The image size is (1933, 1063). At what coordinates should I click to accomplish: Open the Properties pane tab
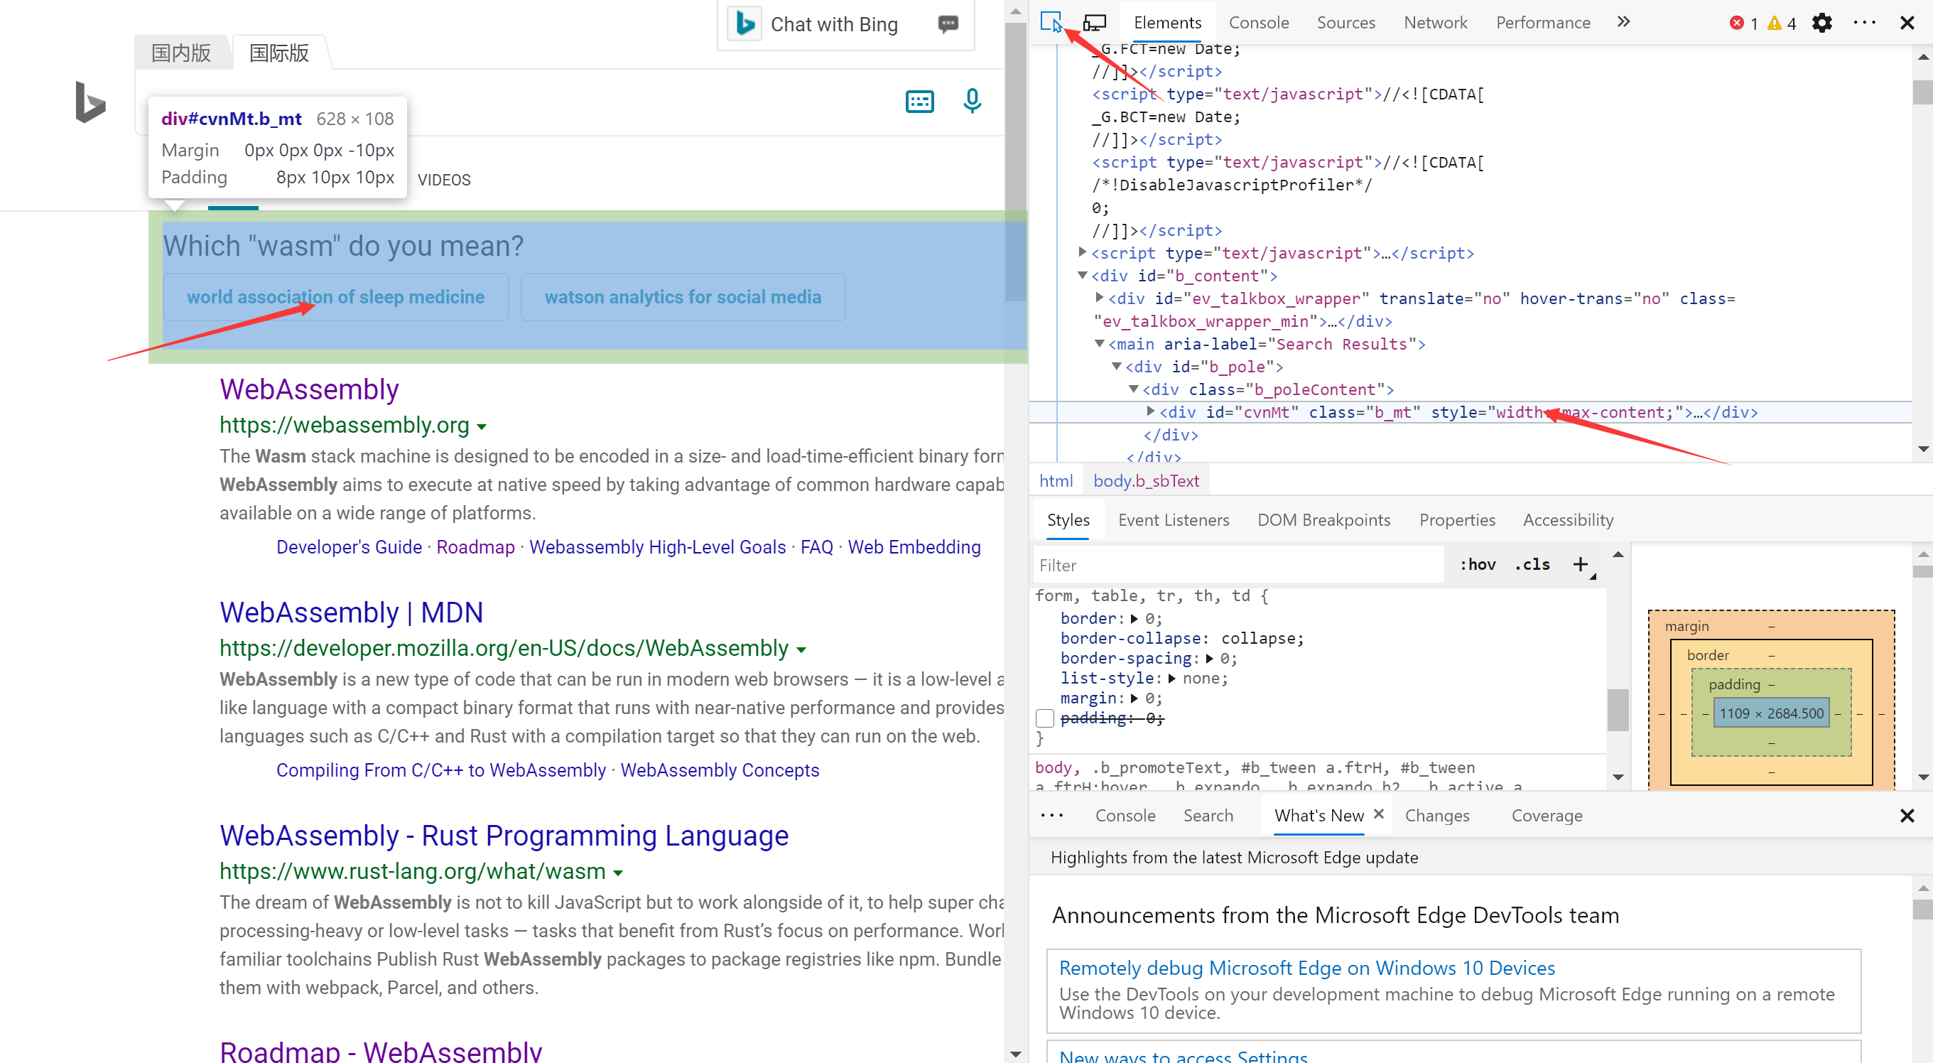pos(1456,519)
